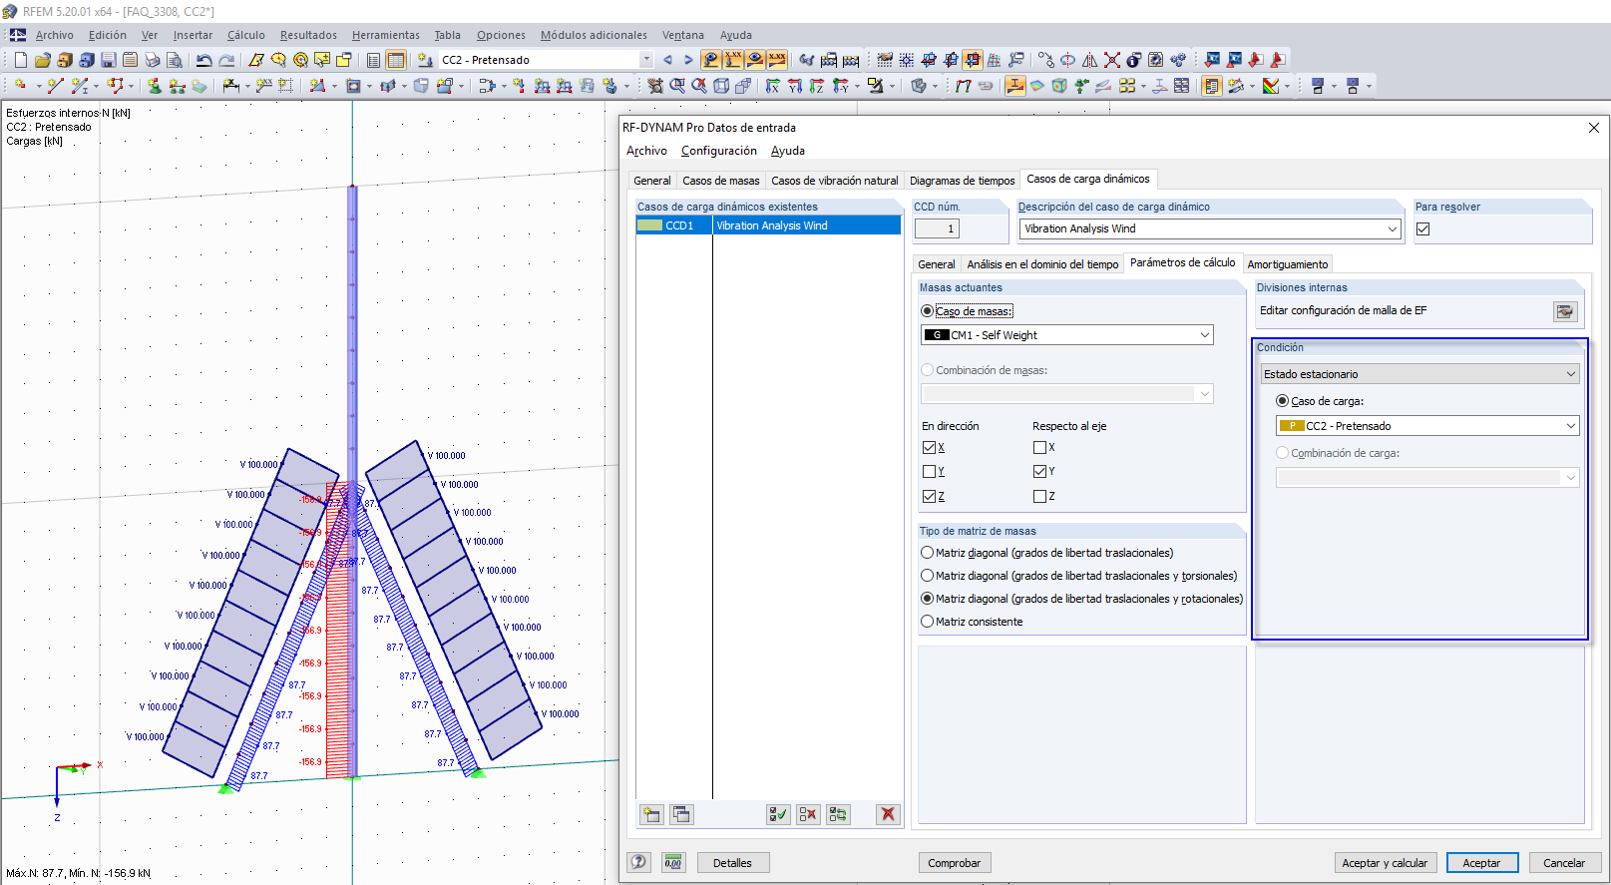
Task: Open the help icon in the dialog
Action: (639, 862)
